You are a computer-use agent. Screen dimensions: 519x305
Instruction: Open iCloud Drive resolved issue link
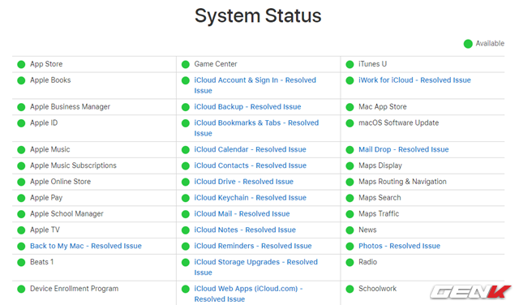pos(243,182)
